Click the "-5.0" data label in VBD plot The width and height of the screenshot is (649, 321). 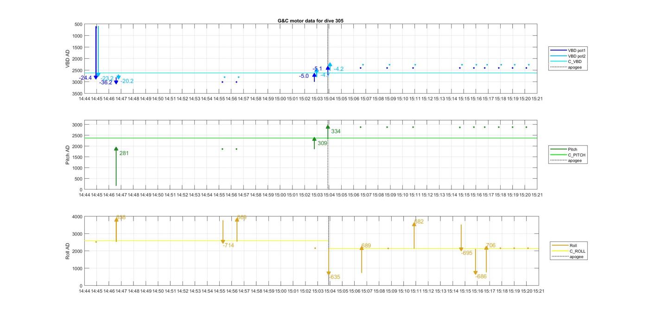point(304,76)
